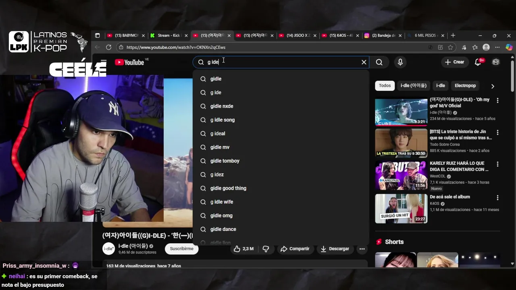Viewport: 516px width, 290px height.
Task: Open the YouTube hamburger guide menu
Action: click(x=104, y=62)
